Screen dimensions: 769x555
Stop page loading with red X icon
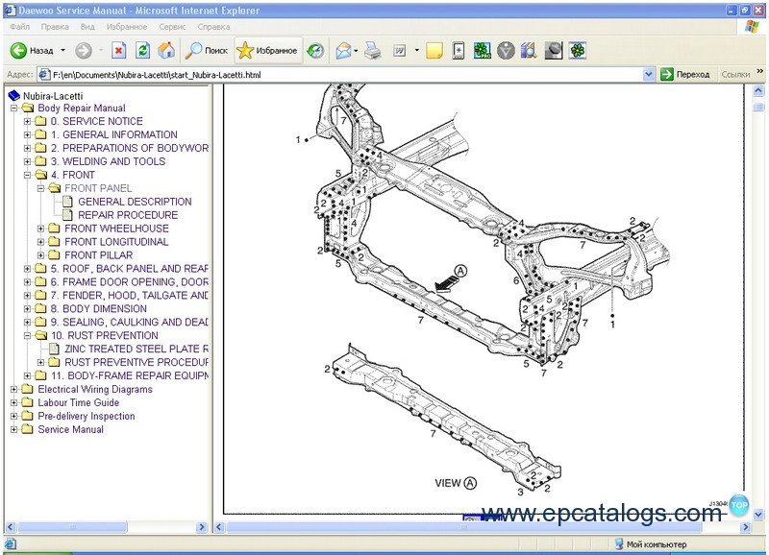(118, 51)
